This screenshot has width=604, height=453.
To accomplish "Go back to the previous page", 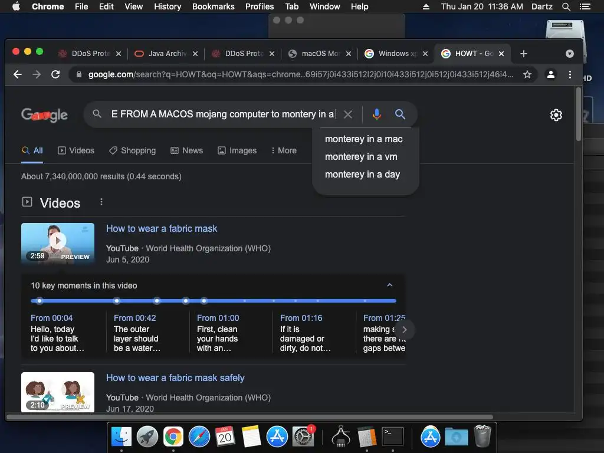I will pyautogui.click(x=18, y=74).
